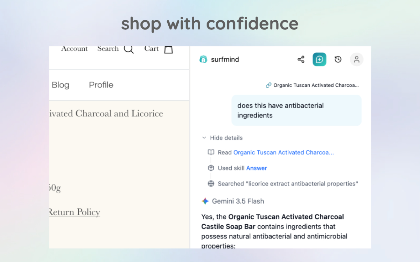
Task: Click the Searched licorice extract antibacterial properties text
Action: 288,183
